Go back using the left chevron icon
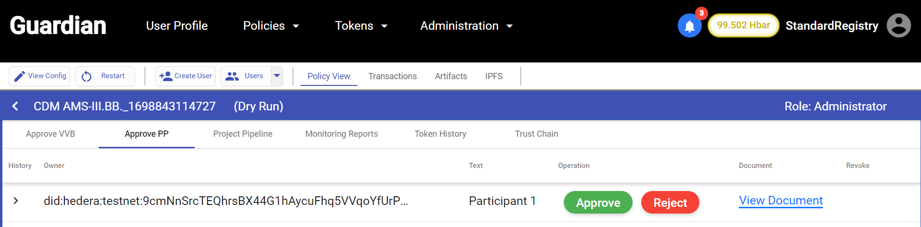Screen dimensions: 921x227 coord(15,106)
